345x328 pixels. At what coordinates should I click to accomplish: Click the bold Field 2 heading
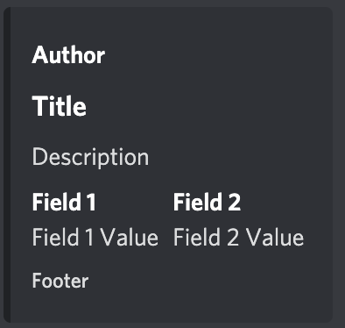pyautogui.click(x=207, y=202)
